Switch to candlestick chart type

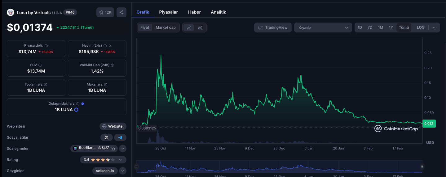pos(200,27)
